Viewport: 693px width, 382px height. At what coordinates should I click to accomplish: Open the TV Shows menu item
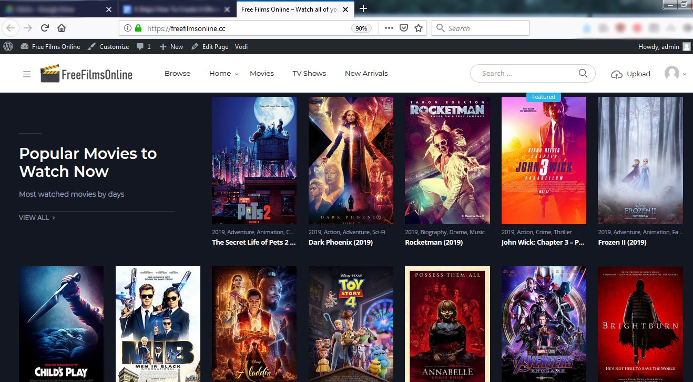tap(309, 73)
